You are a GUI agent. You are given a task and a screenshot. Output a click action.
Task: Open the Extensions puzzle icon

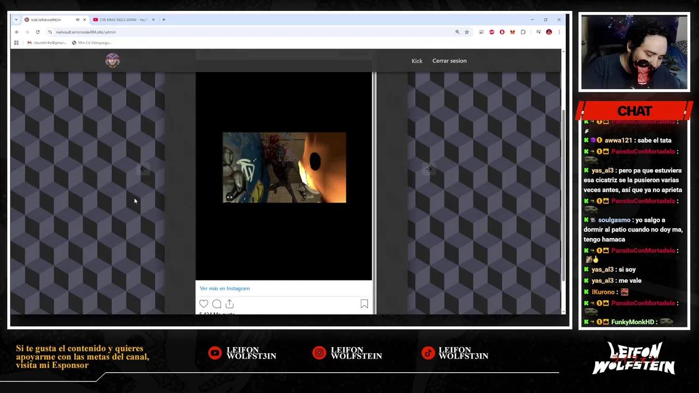tap(523, 32)
